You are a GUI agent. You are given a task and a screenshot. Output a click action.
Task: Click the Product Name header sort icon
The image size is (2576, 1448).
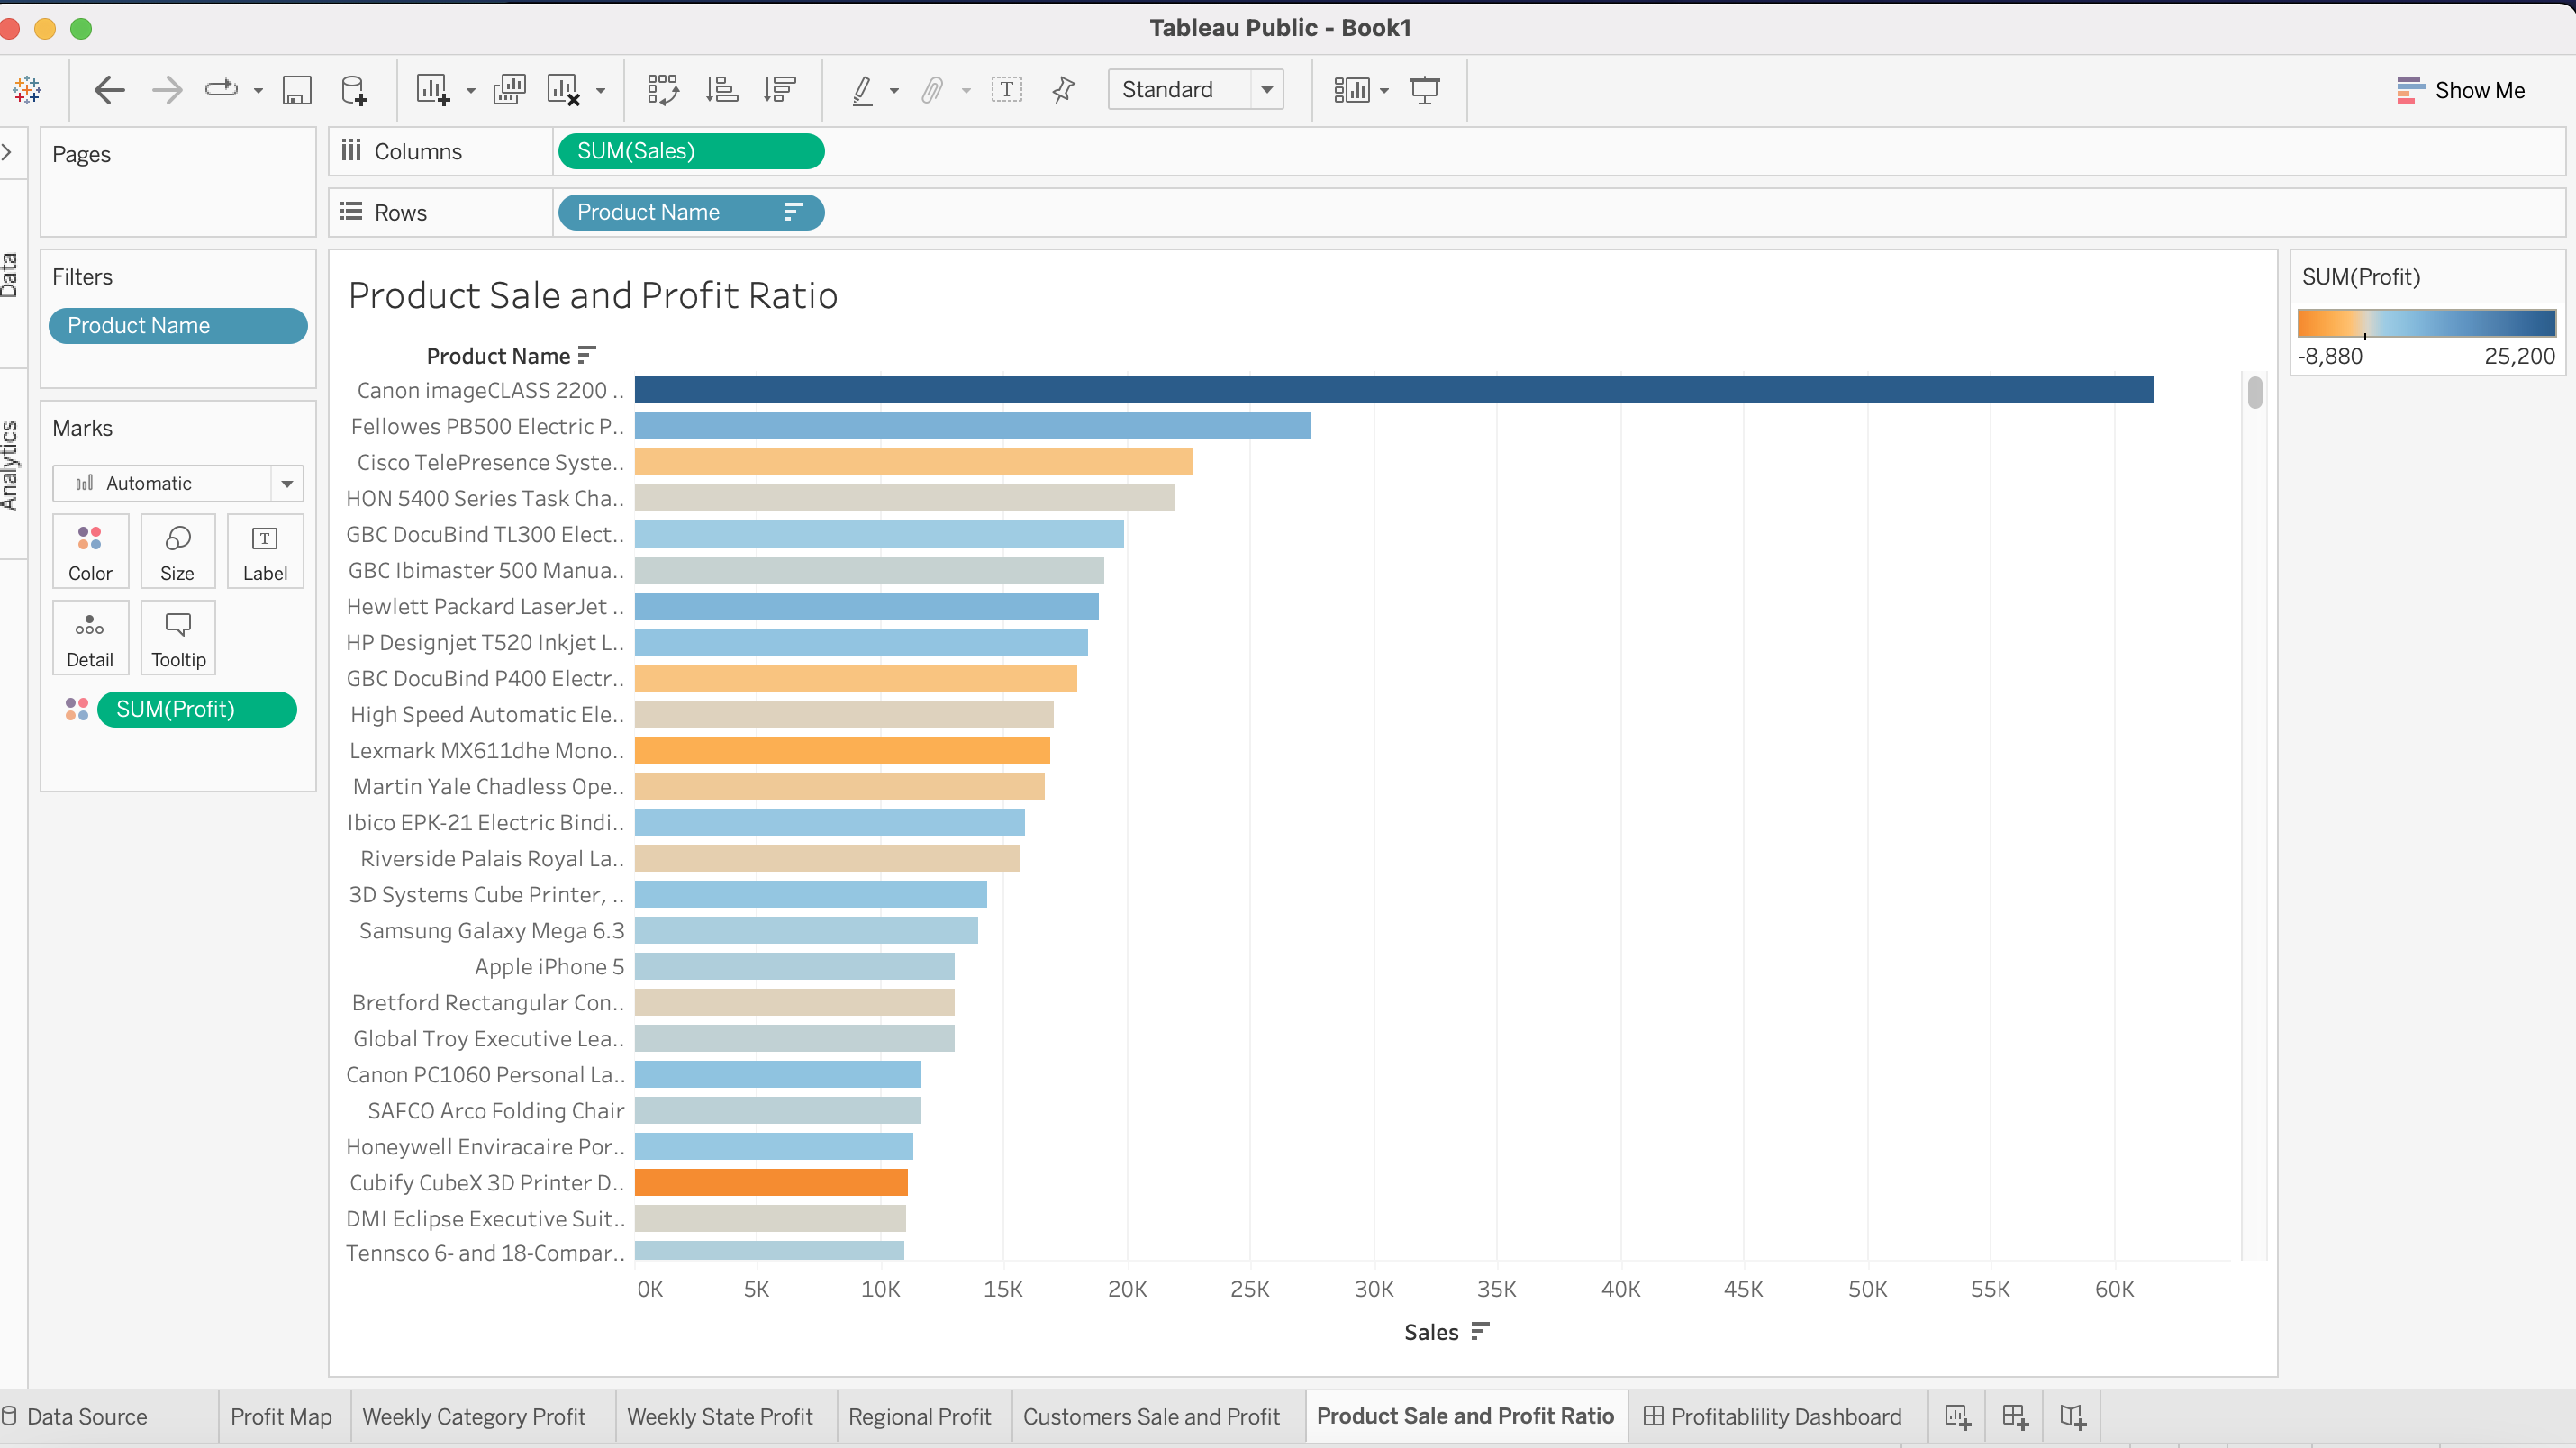coord(587,355)
